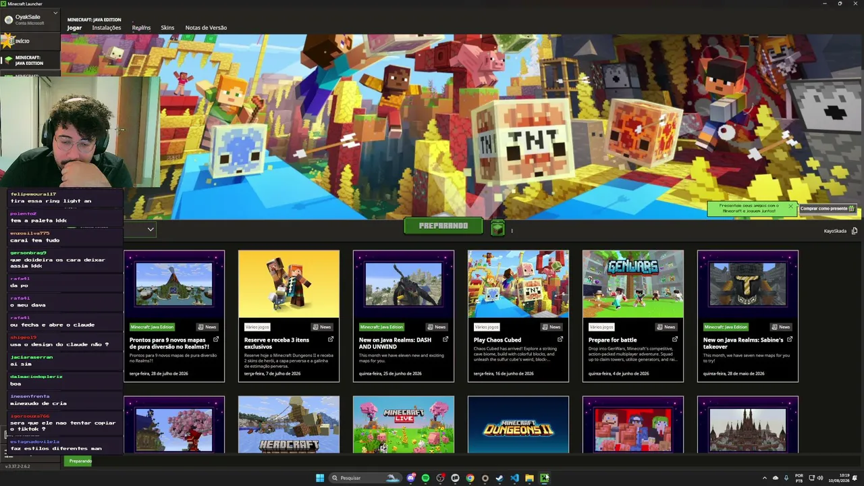This screenshot has height=486, width=864.
Task: Select Minecraft: Java Edition in sidebar
Action: click(x=29, y=61)
